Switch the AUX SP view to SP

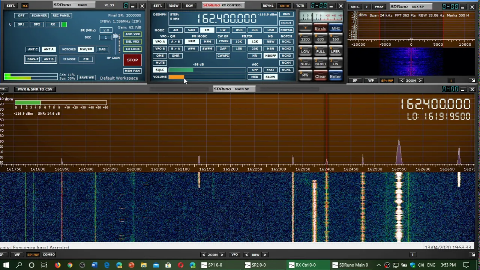click(x=355, y=81)
